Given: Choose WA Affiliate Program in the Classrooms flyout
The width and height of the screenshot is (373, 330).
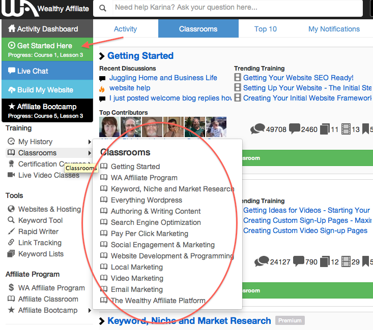Looking at the screenshot, I should click(144, 178).
